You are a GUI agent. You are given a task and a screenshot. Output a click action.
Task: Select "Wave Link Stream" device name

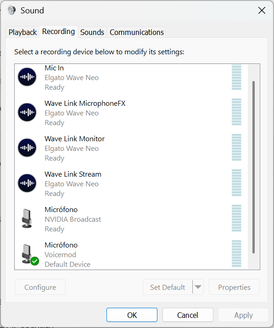(x=73, y=174)
